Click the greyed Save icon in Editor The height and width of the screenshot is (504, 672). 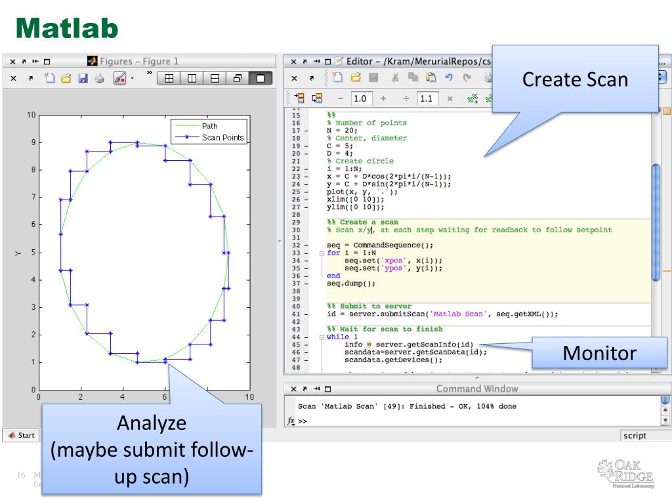point(373,77)
